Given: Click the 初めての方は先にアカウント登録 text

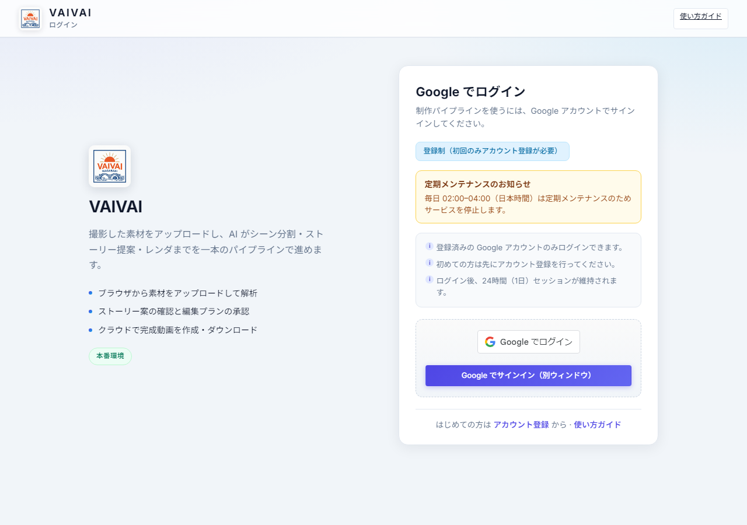Looking at the screenshot, I should click(x=526, y=264).
